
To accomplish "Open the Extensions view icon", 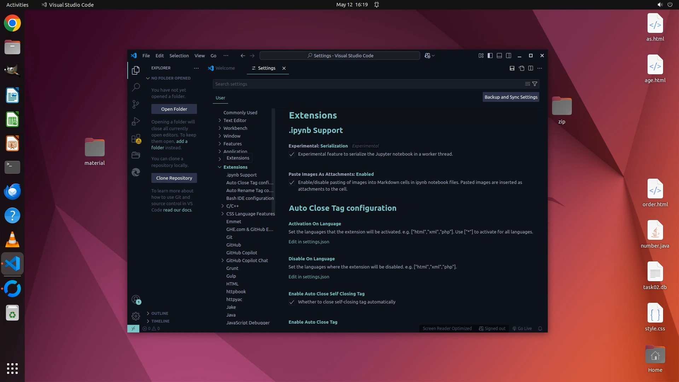I will pyautogui.click(x=136, y=139).
